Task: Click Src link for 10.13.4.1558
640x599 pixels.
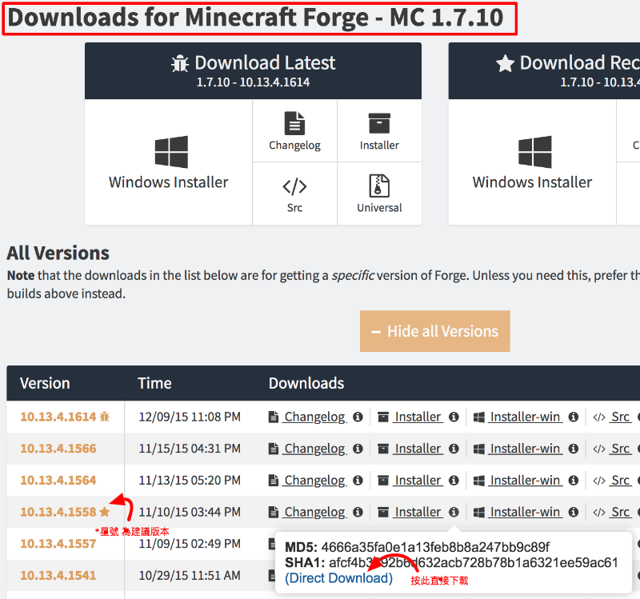Action: pyautogui.click(x=621, y=512)
